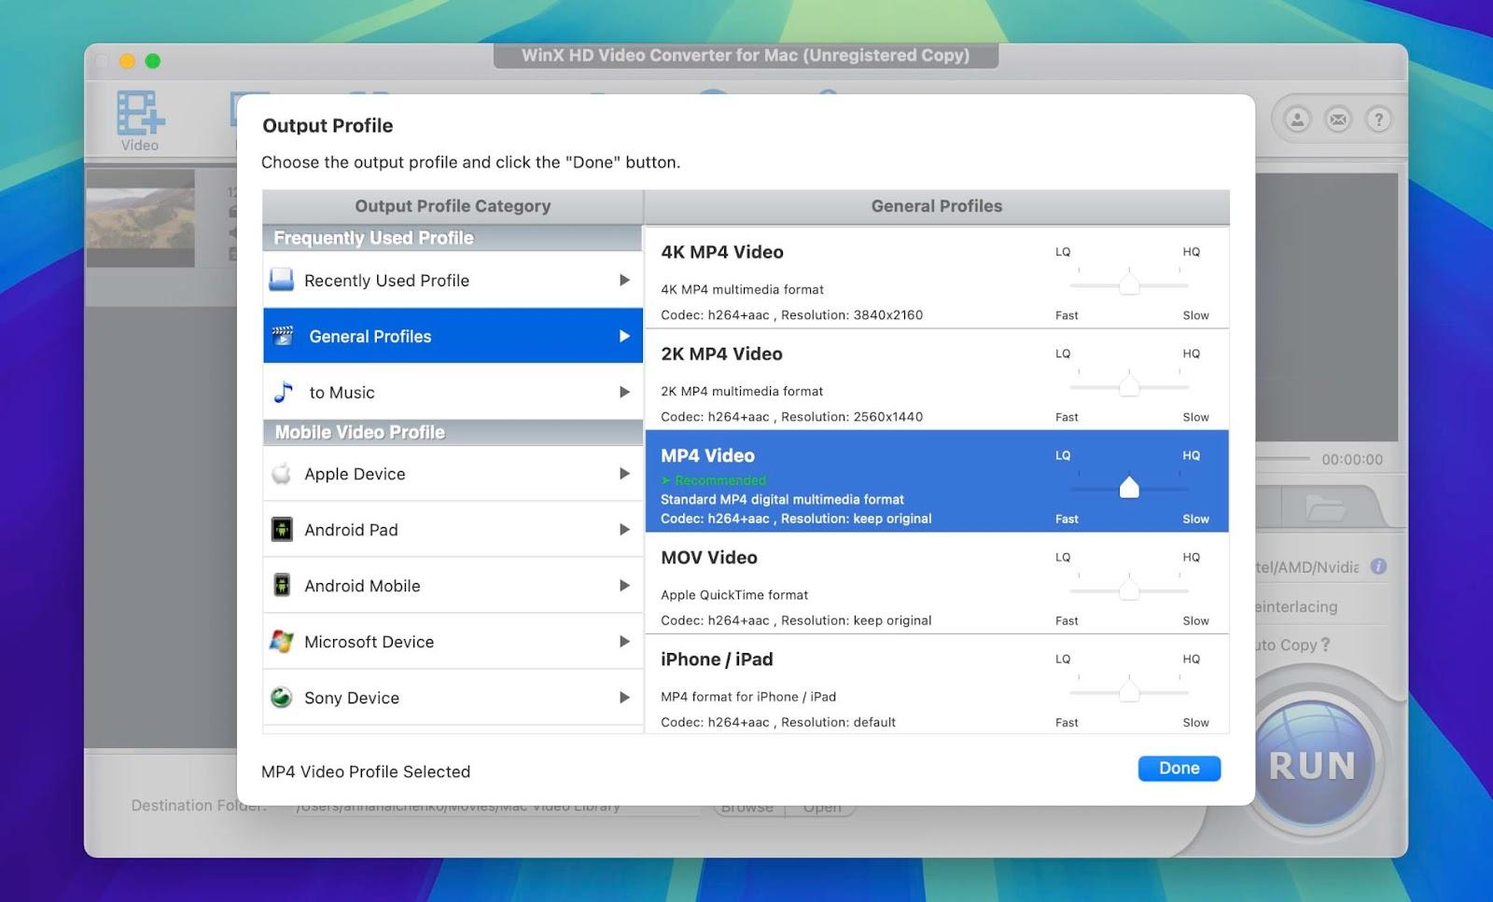Select the 4K MP4 Video profile title
The image size is (1493, 902).
pos(722,252)
